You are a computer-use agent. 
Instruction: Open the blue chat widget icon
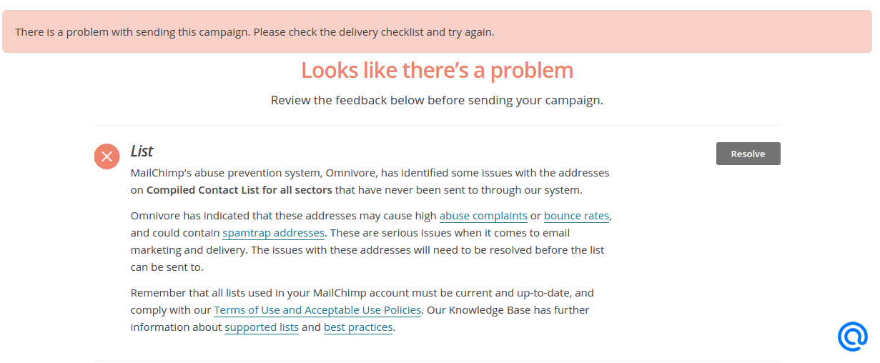tap(853, 337)
